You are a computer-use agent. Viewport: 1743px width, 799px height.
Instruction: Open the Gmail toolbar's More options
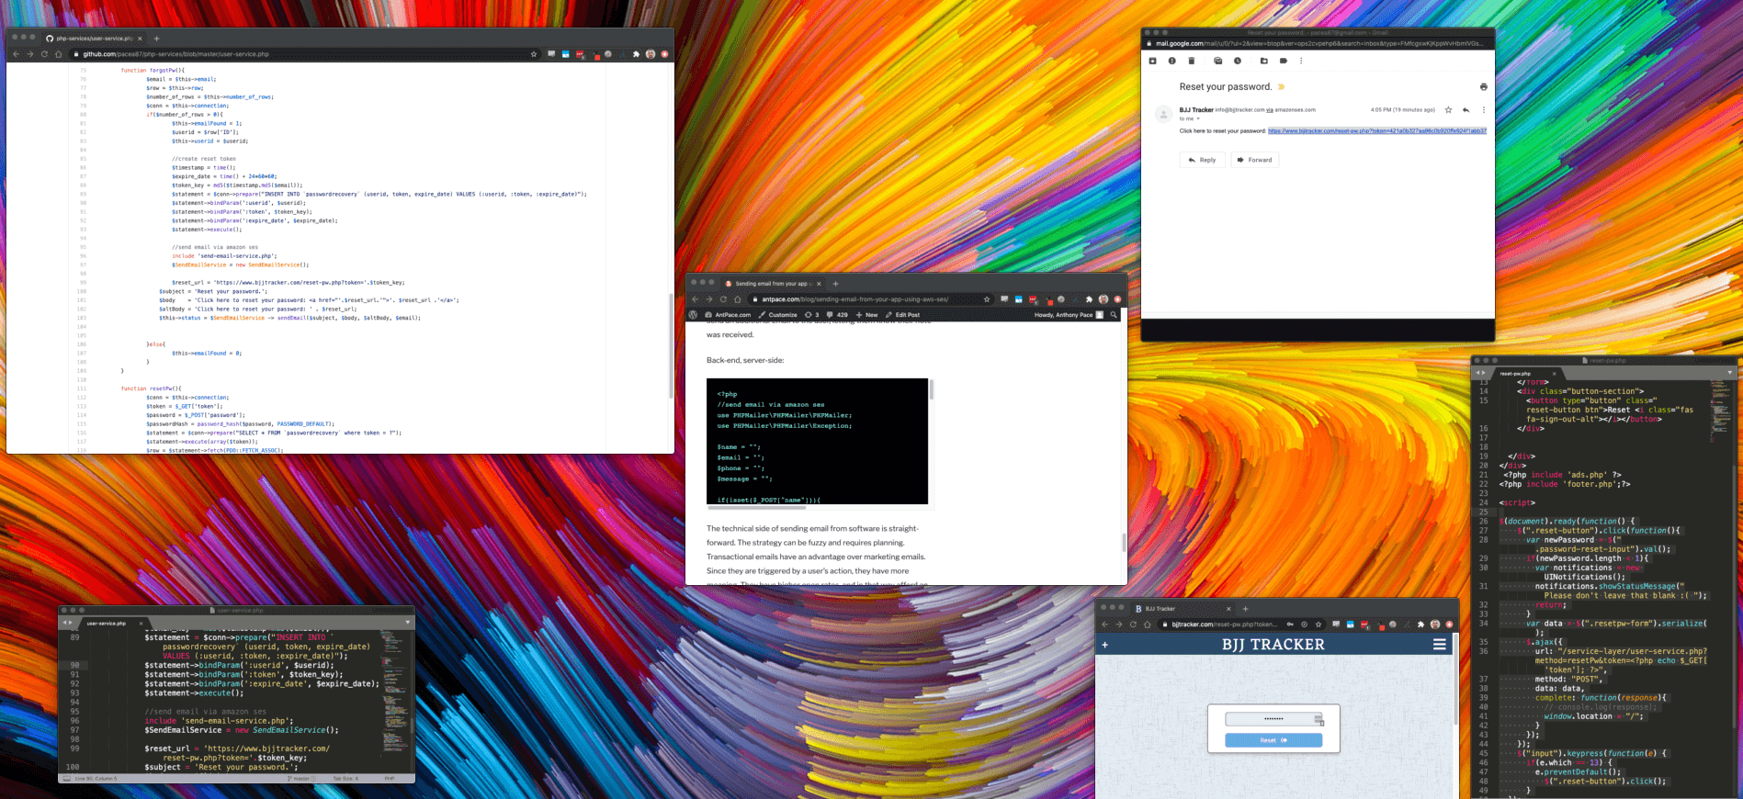[x=1301, y=61]
